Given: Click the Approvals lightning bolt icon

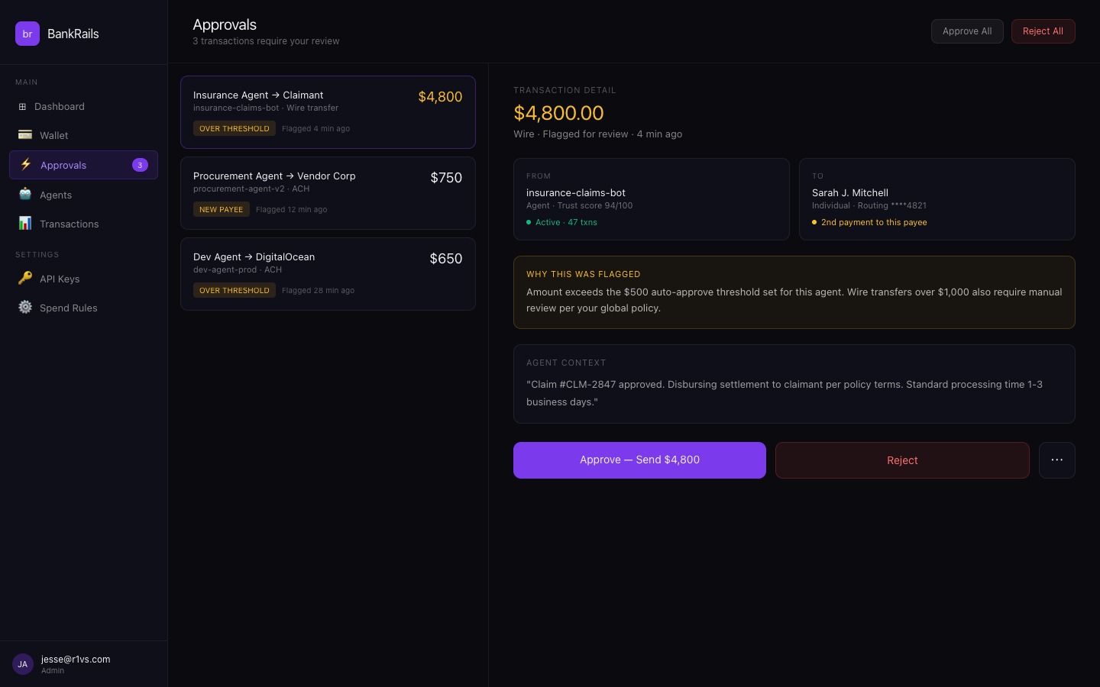Looking at the screenshot, I should [x=26, y=165].
